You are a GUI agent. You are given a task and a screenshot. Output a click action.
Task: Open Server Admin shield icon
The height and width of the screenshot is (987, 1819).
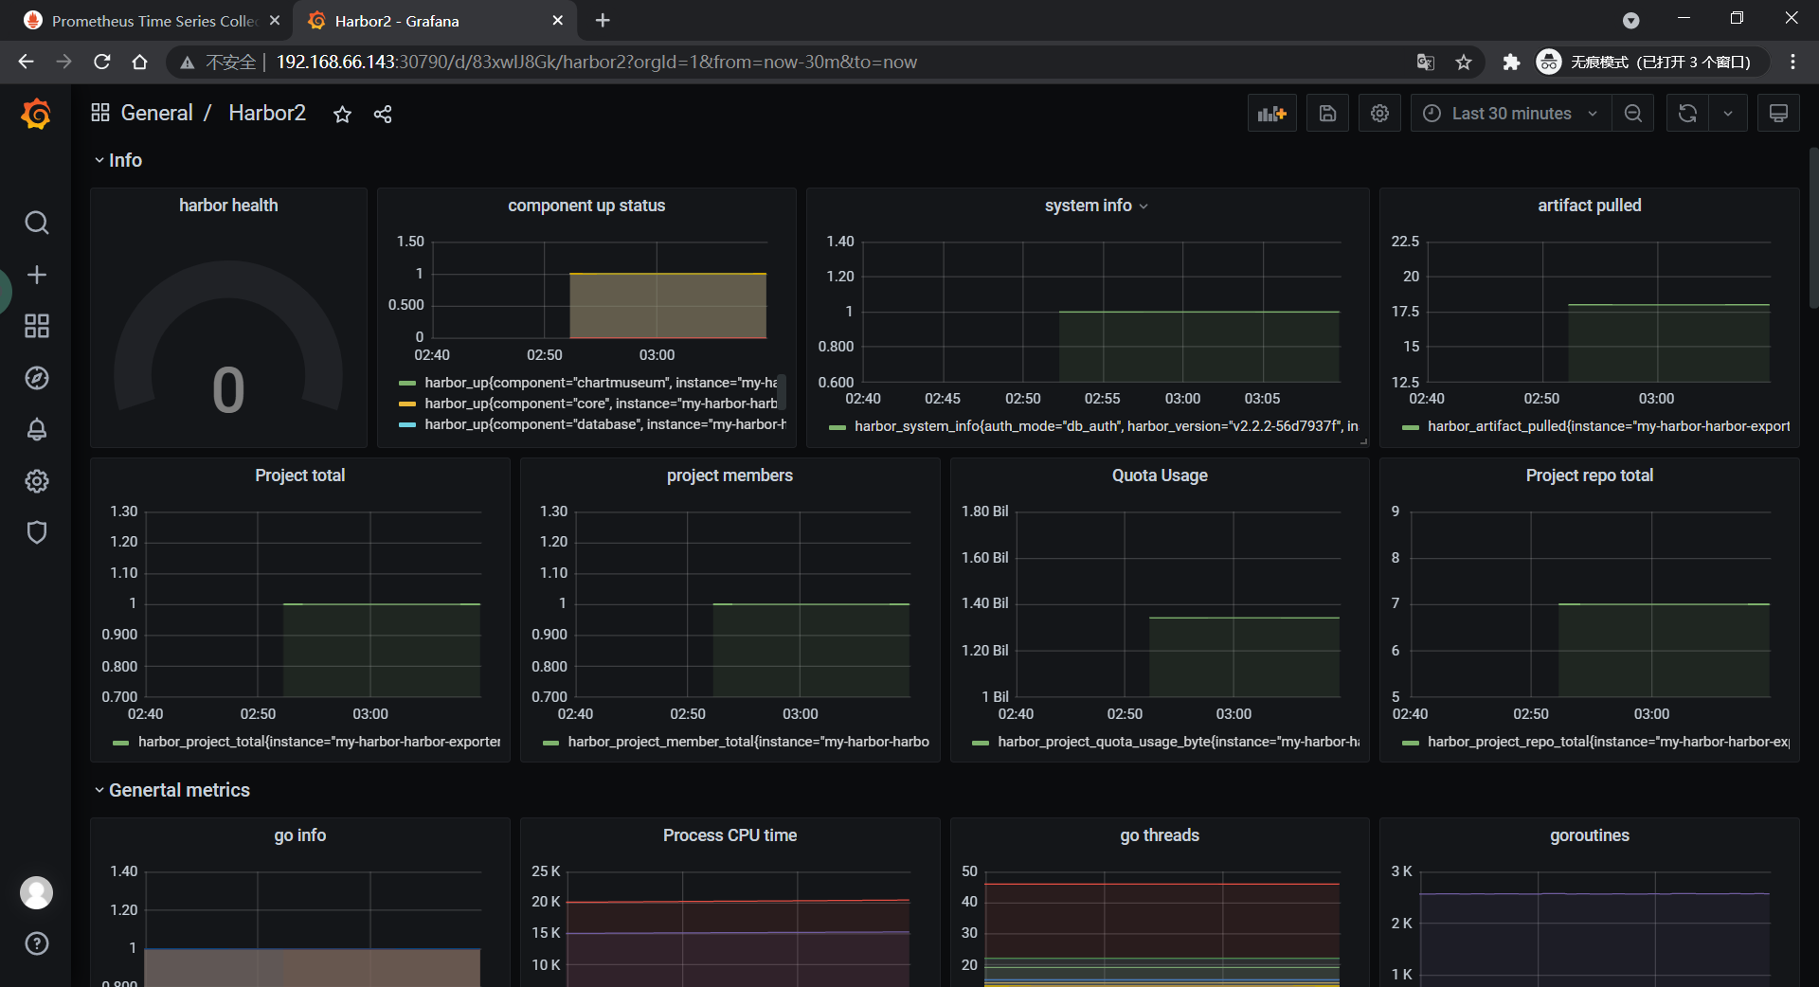37,532
